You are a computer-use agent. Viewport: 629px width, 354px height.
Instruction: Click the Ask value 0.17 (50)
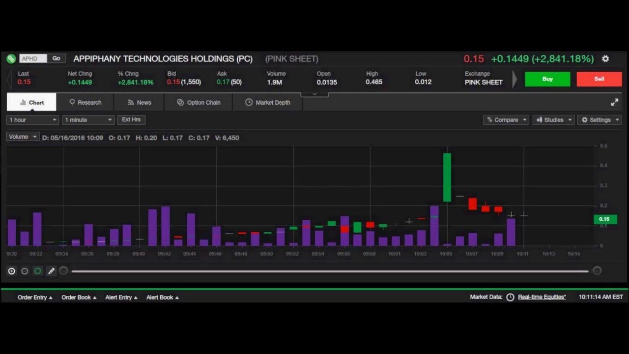pos(229,82)
